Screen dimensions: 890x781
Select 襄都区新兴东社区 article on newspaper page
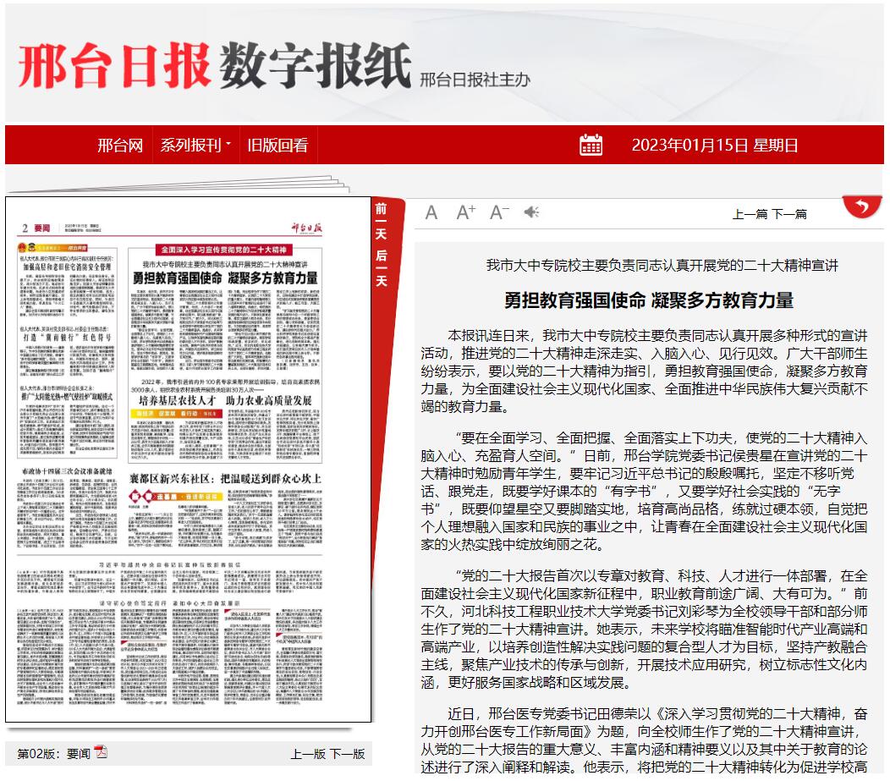click(x=224, y=479)
